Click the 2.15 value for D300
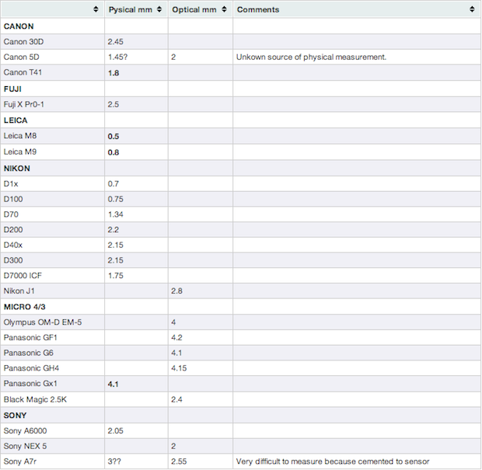This screenshot has width=482, height=470. tap(115, 260)
